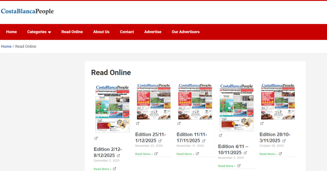Click external icon beside the Edition 11/11-17/11/2025 title
The width and height of the screenshot is (327, 171).
click(204, 141)
